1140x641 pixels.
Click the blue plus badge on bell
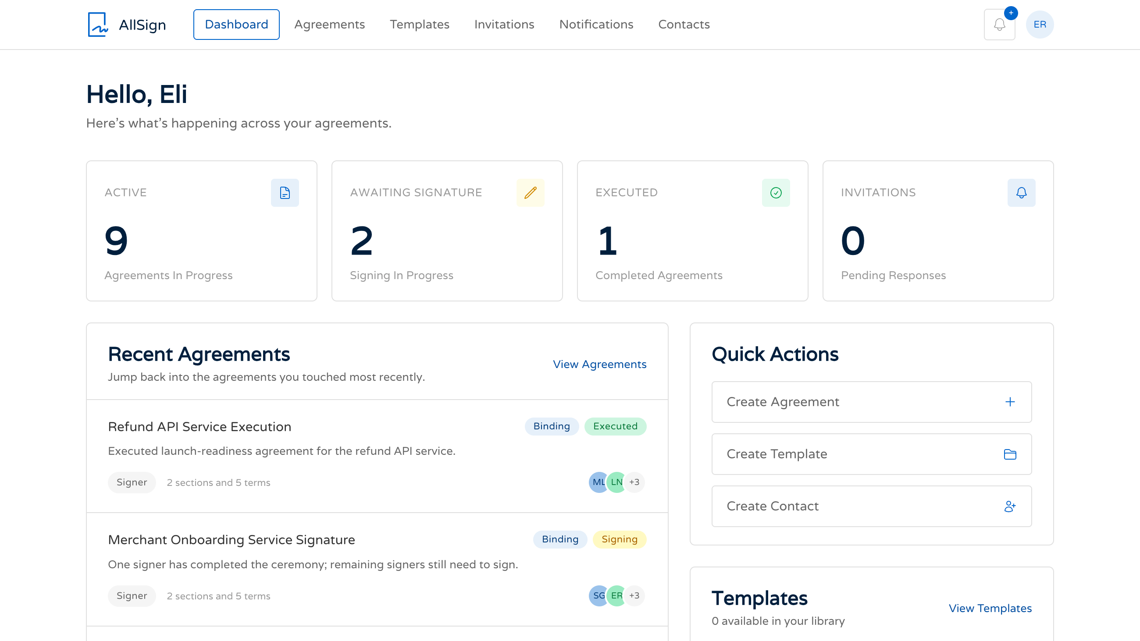(x=1011, y=13)
